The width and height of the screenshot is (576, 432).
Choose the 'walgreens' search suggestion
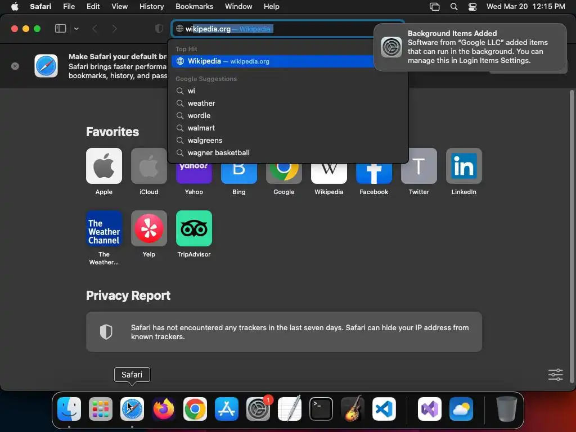[289, 140]
